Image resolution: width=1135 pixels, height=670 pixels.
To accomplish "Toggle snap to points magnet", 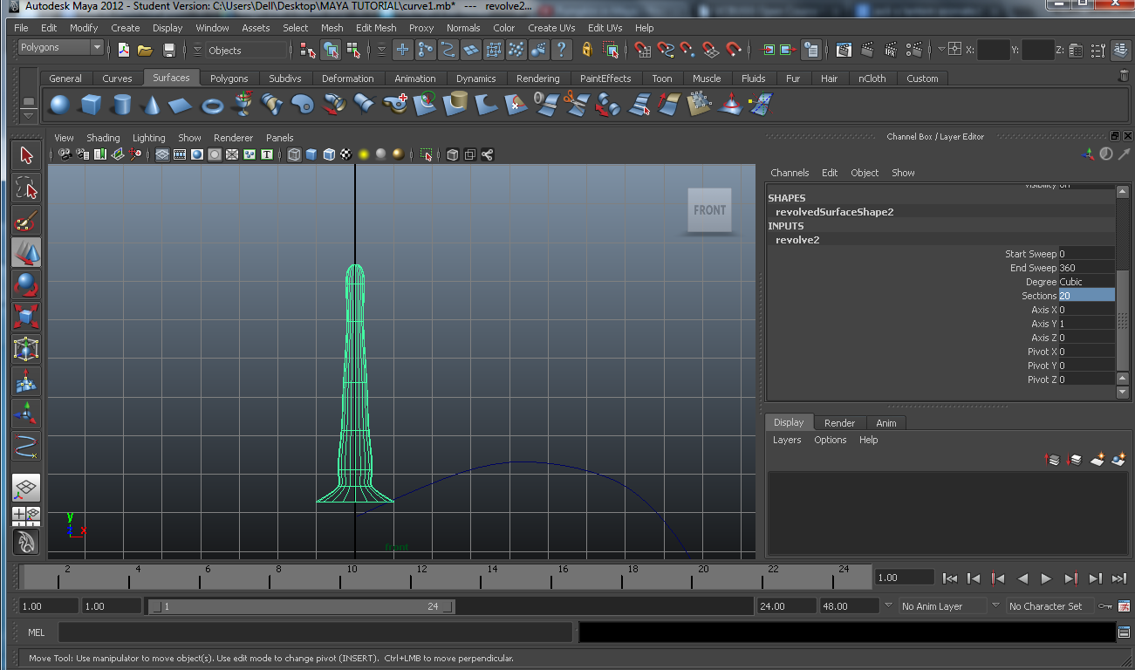I will 688,50.
